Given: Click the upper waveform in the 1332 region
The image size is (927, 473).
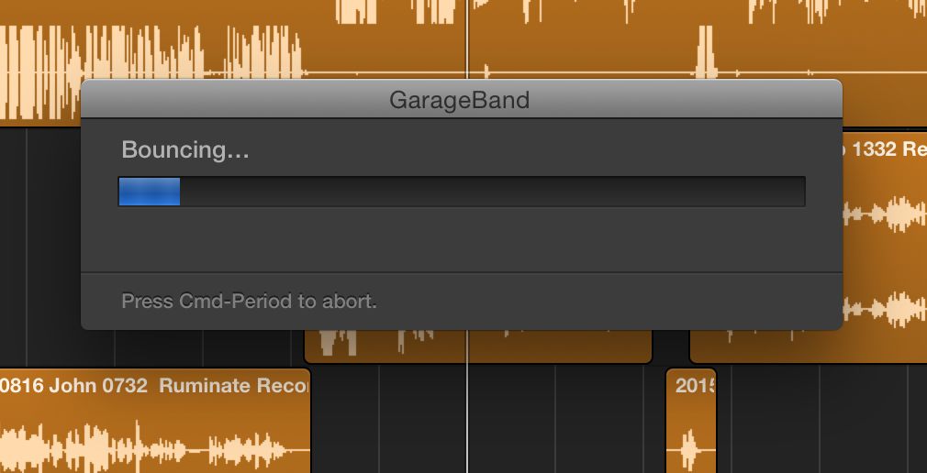Looking at the screenshot, I should tap(885, 214).
